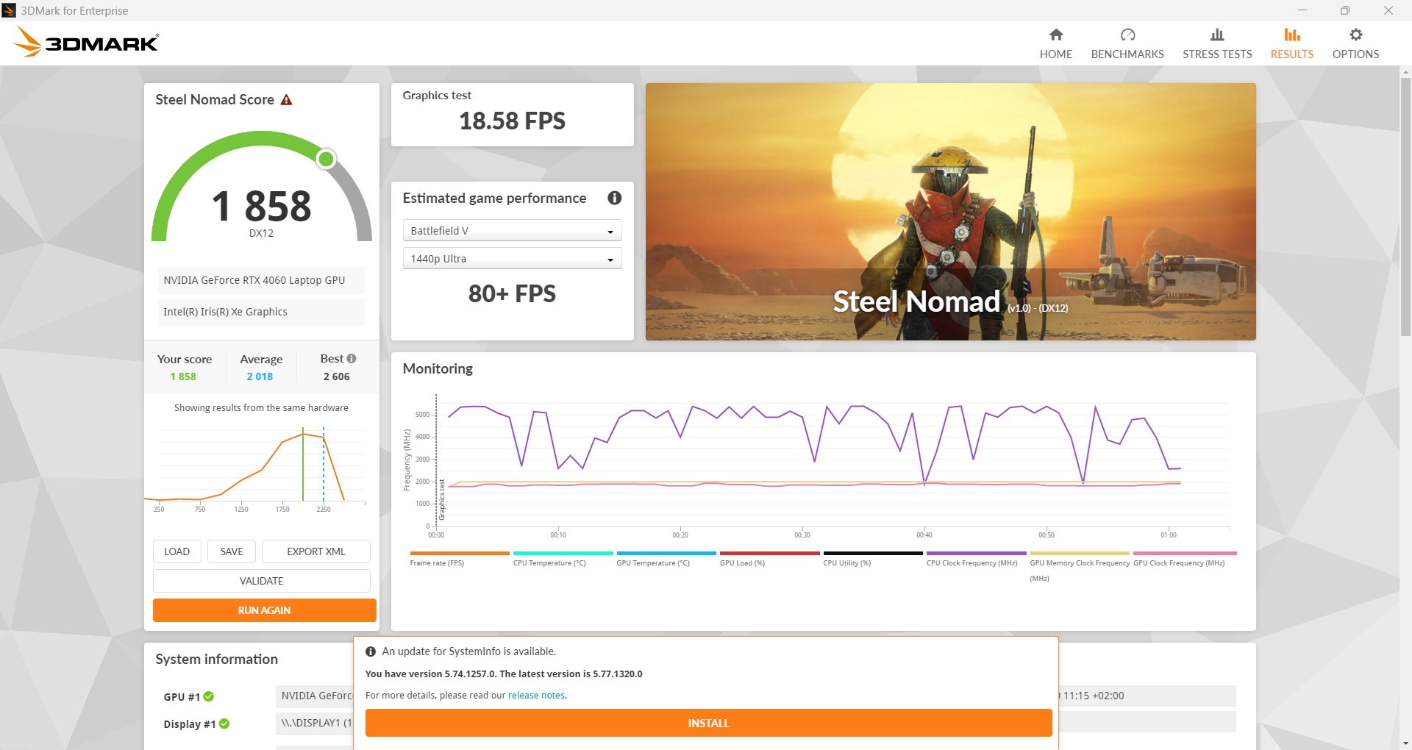Open the 1440p Ultra resolution dropdown

coord(512,259)
